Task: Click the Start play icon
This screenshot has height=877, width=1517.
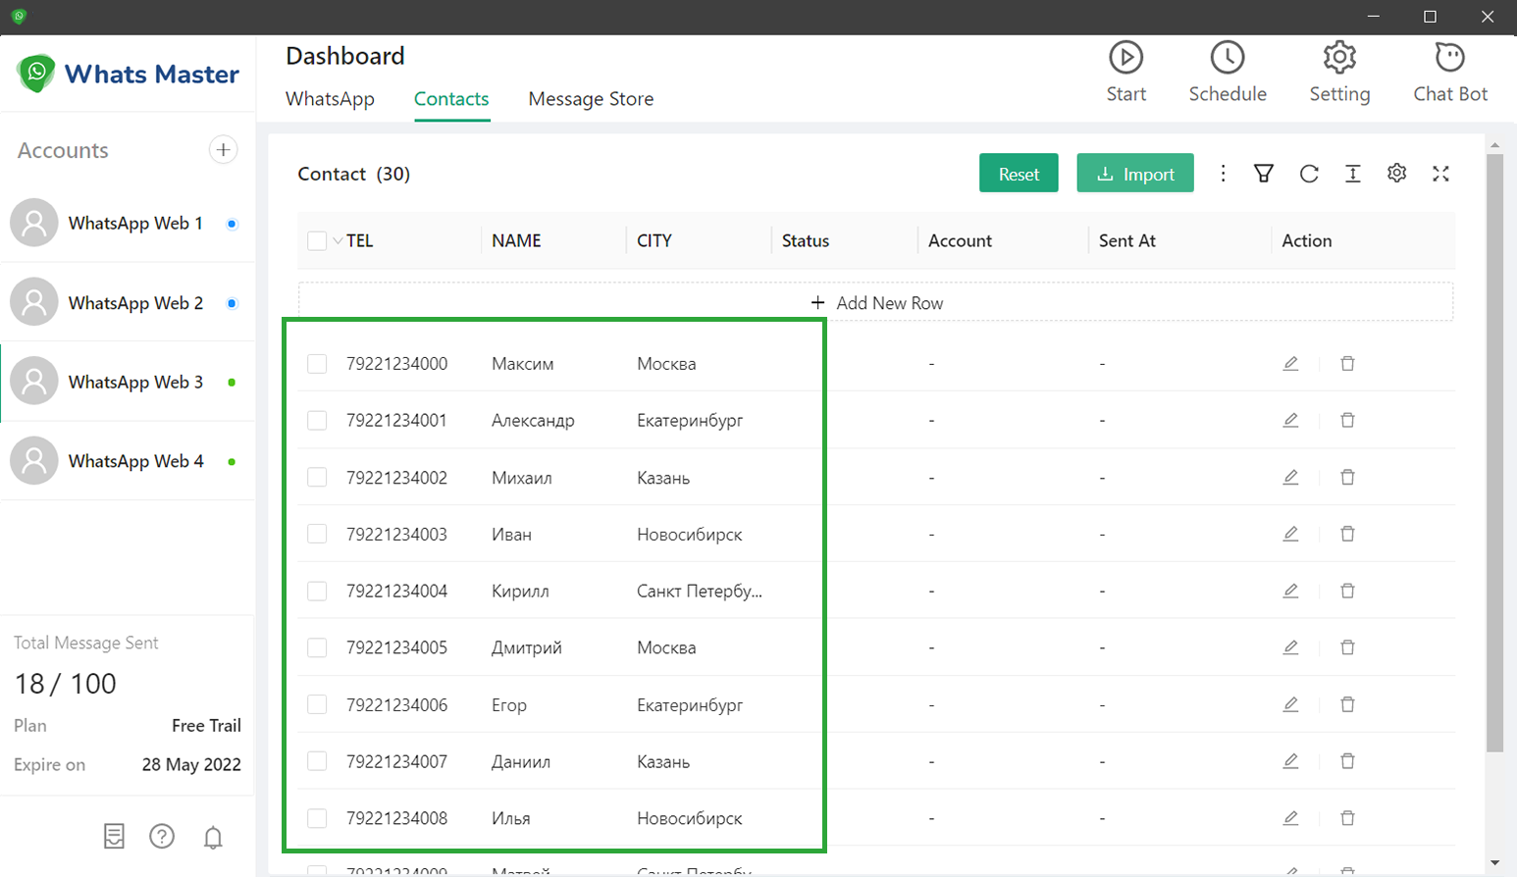Action: click(1125, 58)
